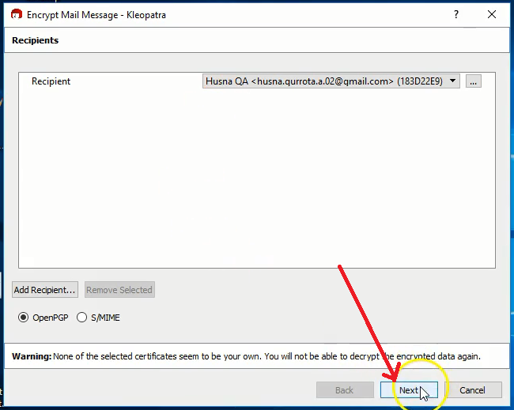Select the S/MIME radio option
Viewport: 514px width, 410px height.
[x=98, y=318]
